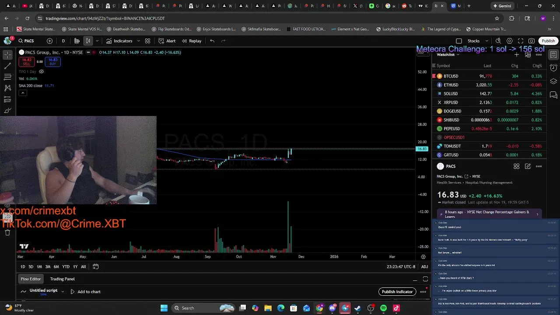Select the trend line drawing tool
This screenshot has width=560, height=315.
[x=7, y=66]
